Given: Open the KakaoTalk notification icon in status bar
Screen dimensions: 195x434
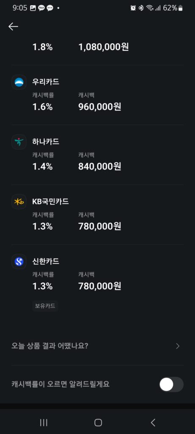Looking at the screenshot, I should (x=41, y=8).
